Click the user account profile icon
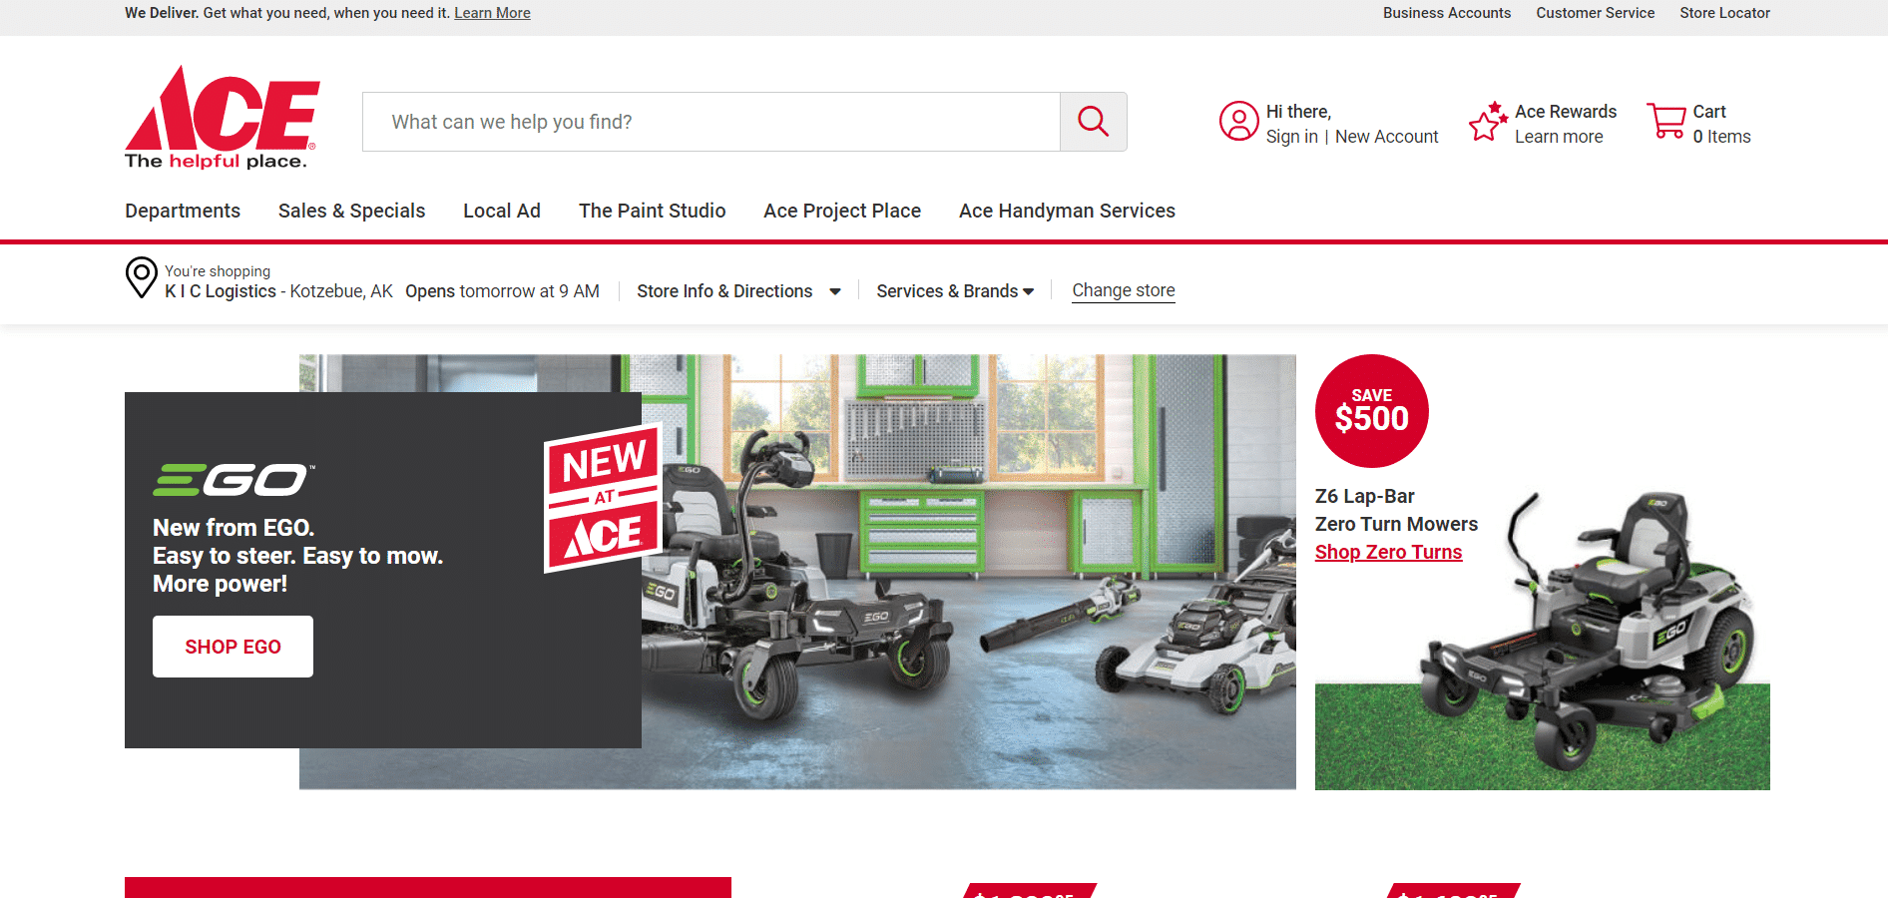 click(x=1238, y=122)
